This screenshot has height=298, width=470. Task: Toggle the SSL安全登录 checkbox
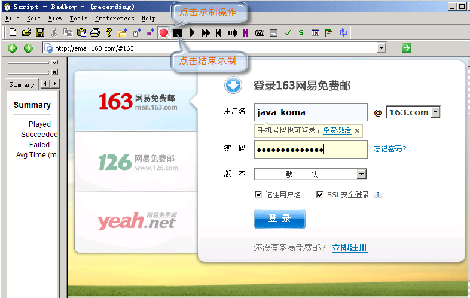[x=320, y=194]
